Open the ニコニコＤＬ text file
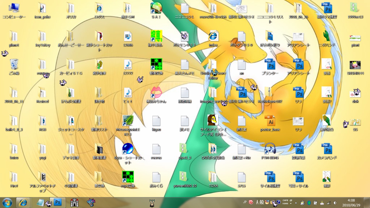The height and width of the screenshot is (208, 370). coord(185,11)
